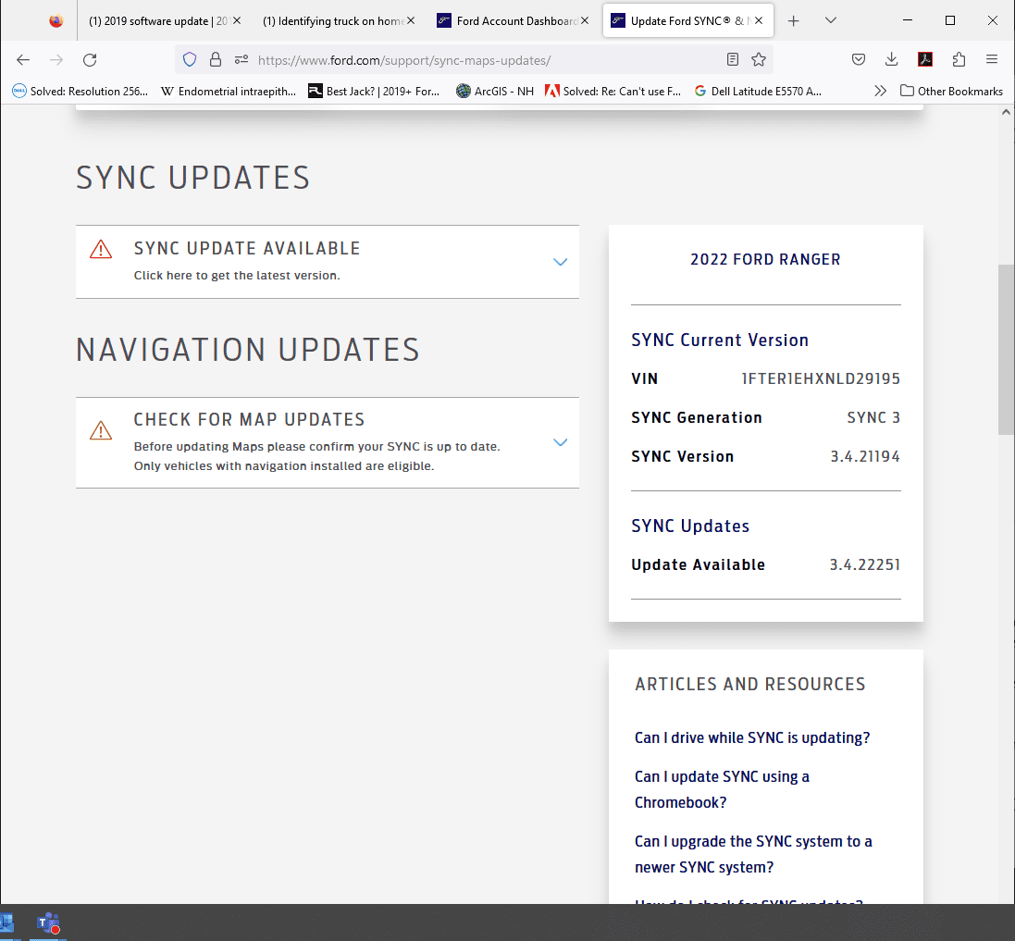Switch to the 2019 software update tab
The width and height of the screenshot is (1015, 941).
coord(157,21)
